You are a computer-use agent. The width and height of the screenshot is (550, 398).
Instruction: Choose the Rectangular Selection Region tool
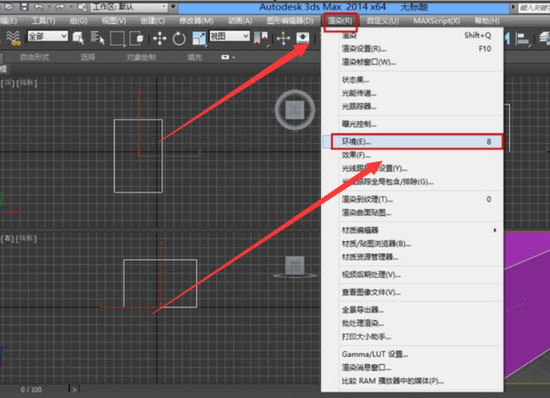pyautogui.click(x=117, y=39)
